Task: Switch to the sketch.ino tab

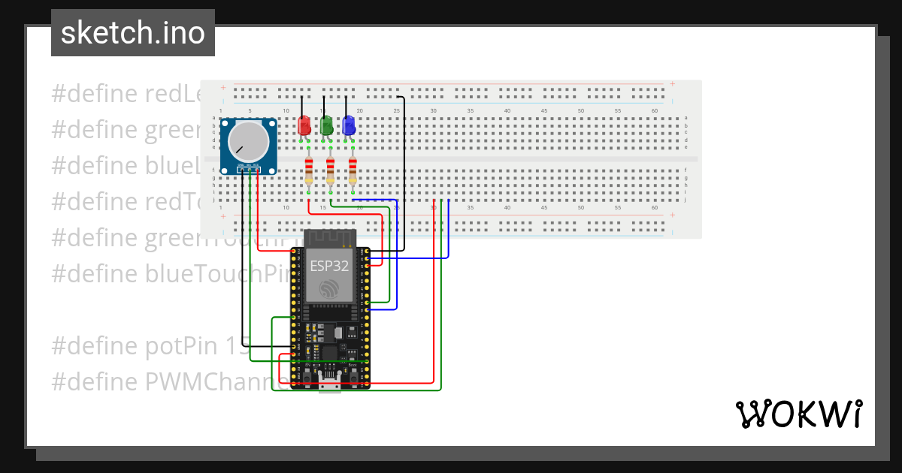Action: [132, 32]
